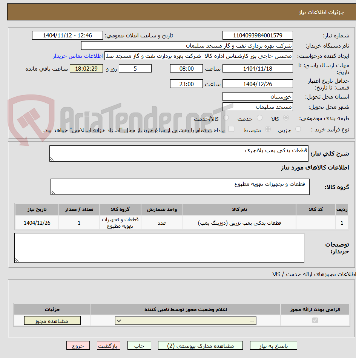Click the جزئیات اطلاعات نیاز page title
Image resolution: width=356 pixels, height=358 pixels.
point(321,12)
